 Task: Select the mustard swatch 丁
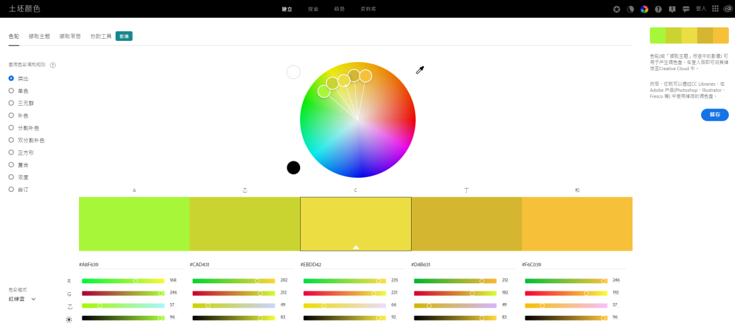466,224
